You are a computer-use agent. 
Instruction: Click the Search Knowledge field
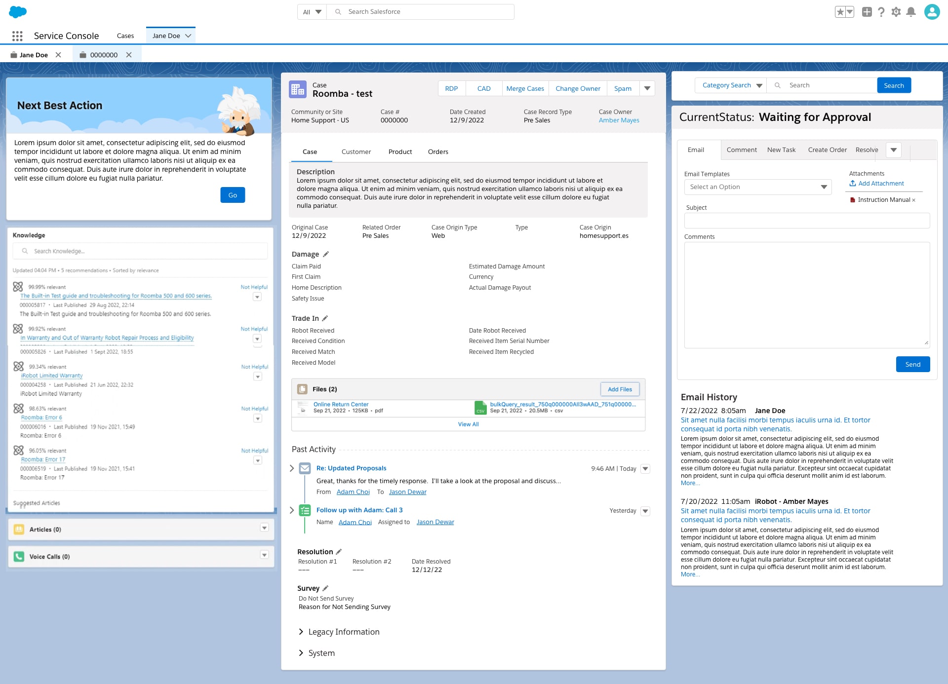(140, 251)
